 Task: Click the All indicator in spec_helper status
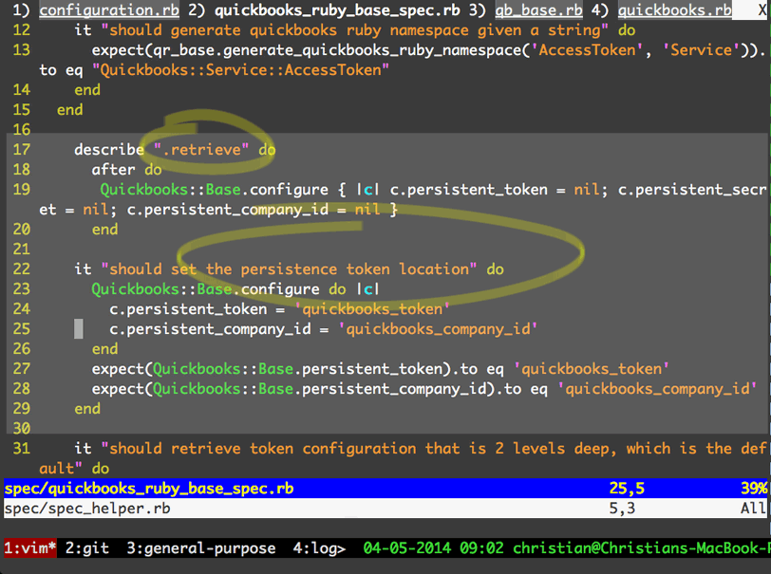[754, 508]
